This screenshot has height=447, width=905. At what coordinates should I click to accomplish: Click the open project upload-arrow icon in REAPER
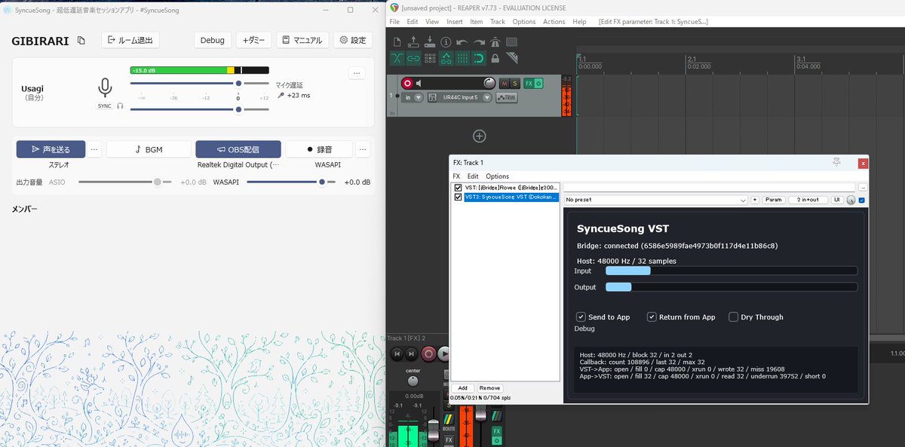(413, 42)
